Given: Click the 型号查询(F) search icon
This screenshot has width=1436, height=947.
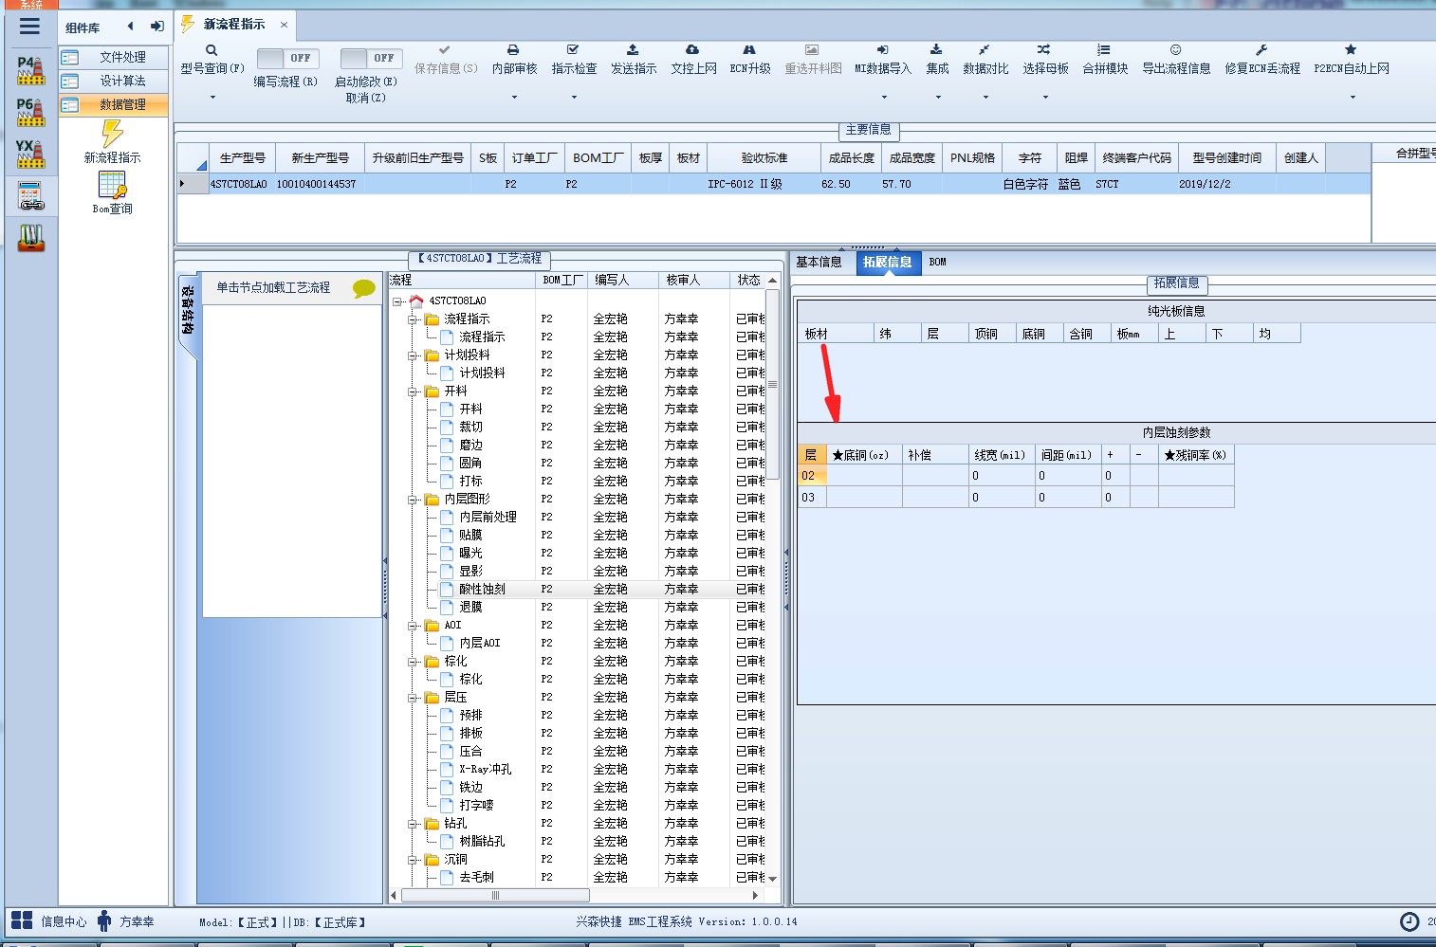Looking at the screenshot, I should 212,50.
